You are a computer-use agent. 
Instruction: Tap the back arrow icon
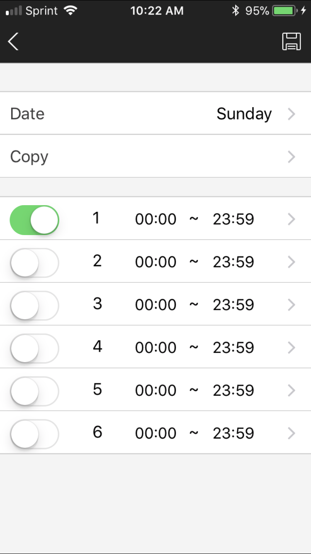[13, 42]
